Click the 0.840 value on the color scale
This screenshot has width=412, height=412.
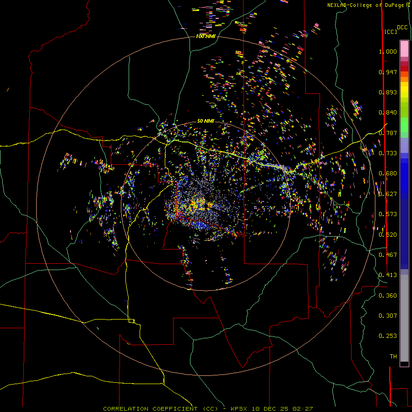click(x=388, y=113)
